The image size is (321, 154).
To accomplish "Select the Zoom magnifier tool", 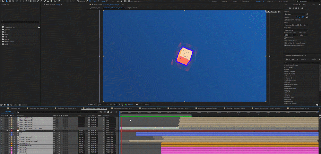I will point(14,1).
